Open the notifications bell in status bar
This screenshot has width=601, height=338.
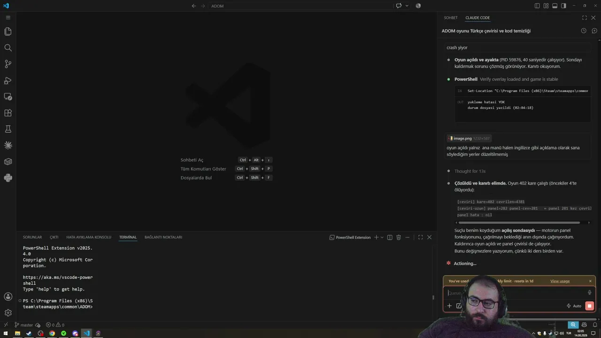pos(594,325)
